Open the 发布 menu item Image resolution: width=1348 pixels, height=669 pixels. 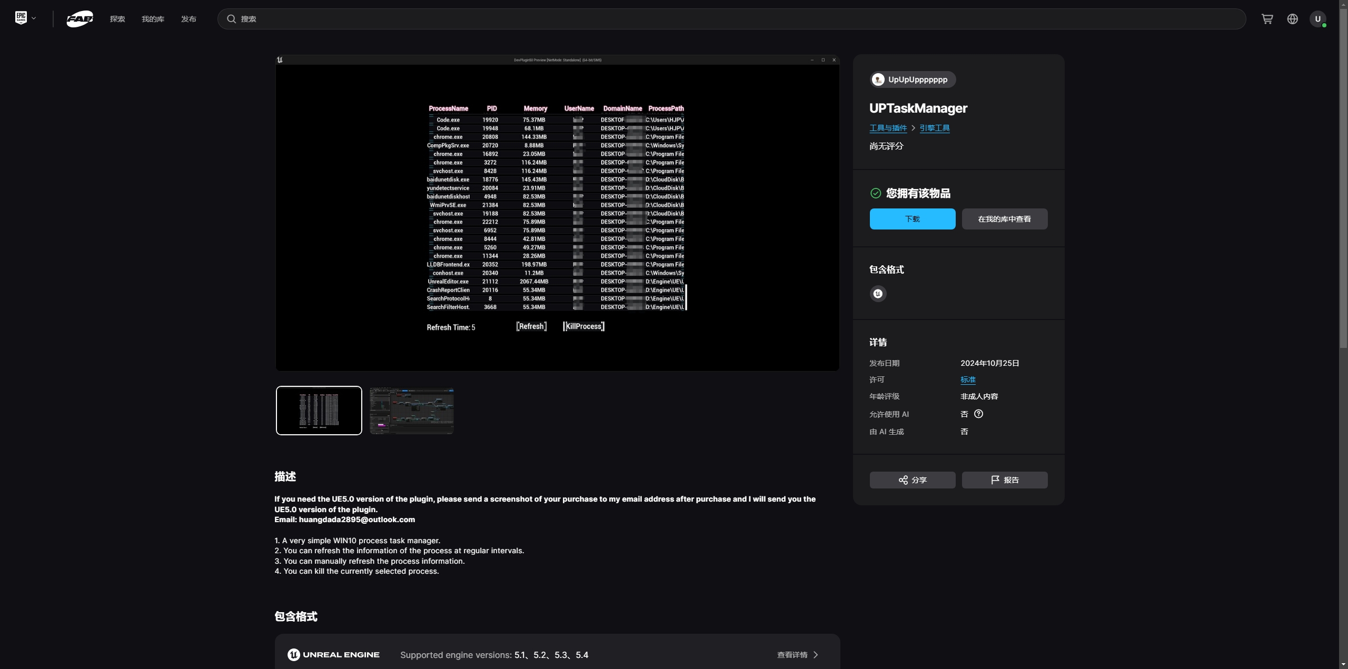(x=189, y=19)
